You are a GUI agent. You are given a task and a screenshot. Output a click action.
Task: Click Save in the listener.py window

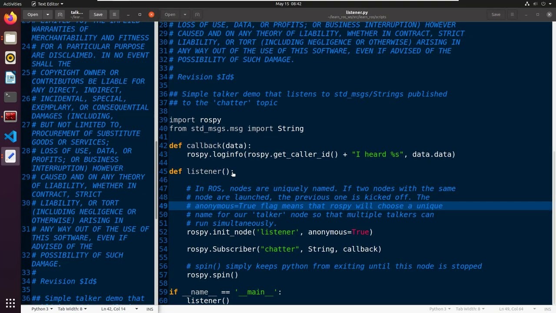click(x=496, y=14)
